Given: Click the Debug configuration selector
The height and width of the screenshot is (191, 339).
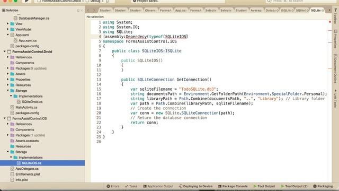Looking at the screenshot, I should [x=95, y=1].
